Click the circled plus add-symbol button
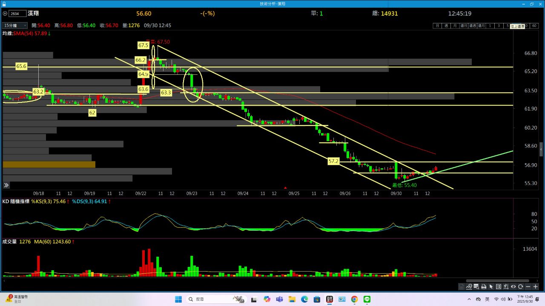Viewport: 545px width, 306px height. pyautogui.click(x=5, y=14)
